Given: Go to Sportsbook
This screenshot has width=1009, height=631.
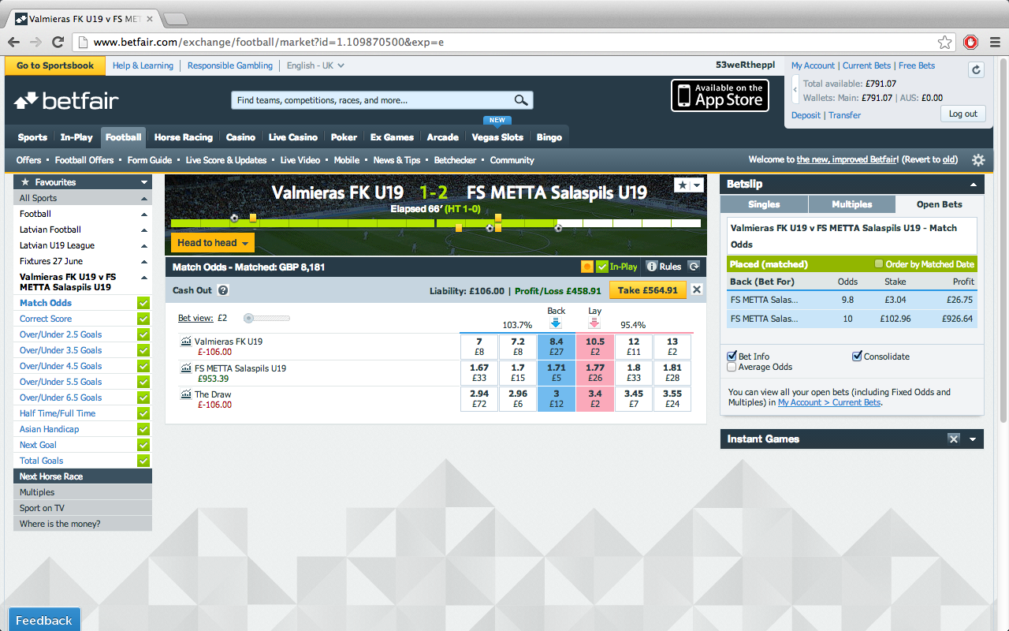Looking at the screenshot, I should pyautogui.click(x=55, y=65).
